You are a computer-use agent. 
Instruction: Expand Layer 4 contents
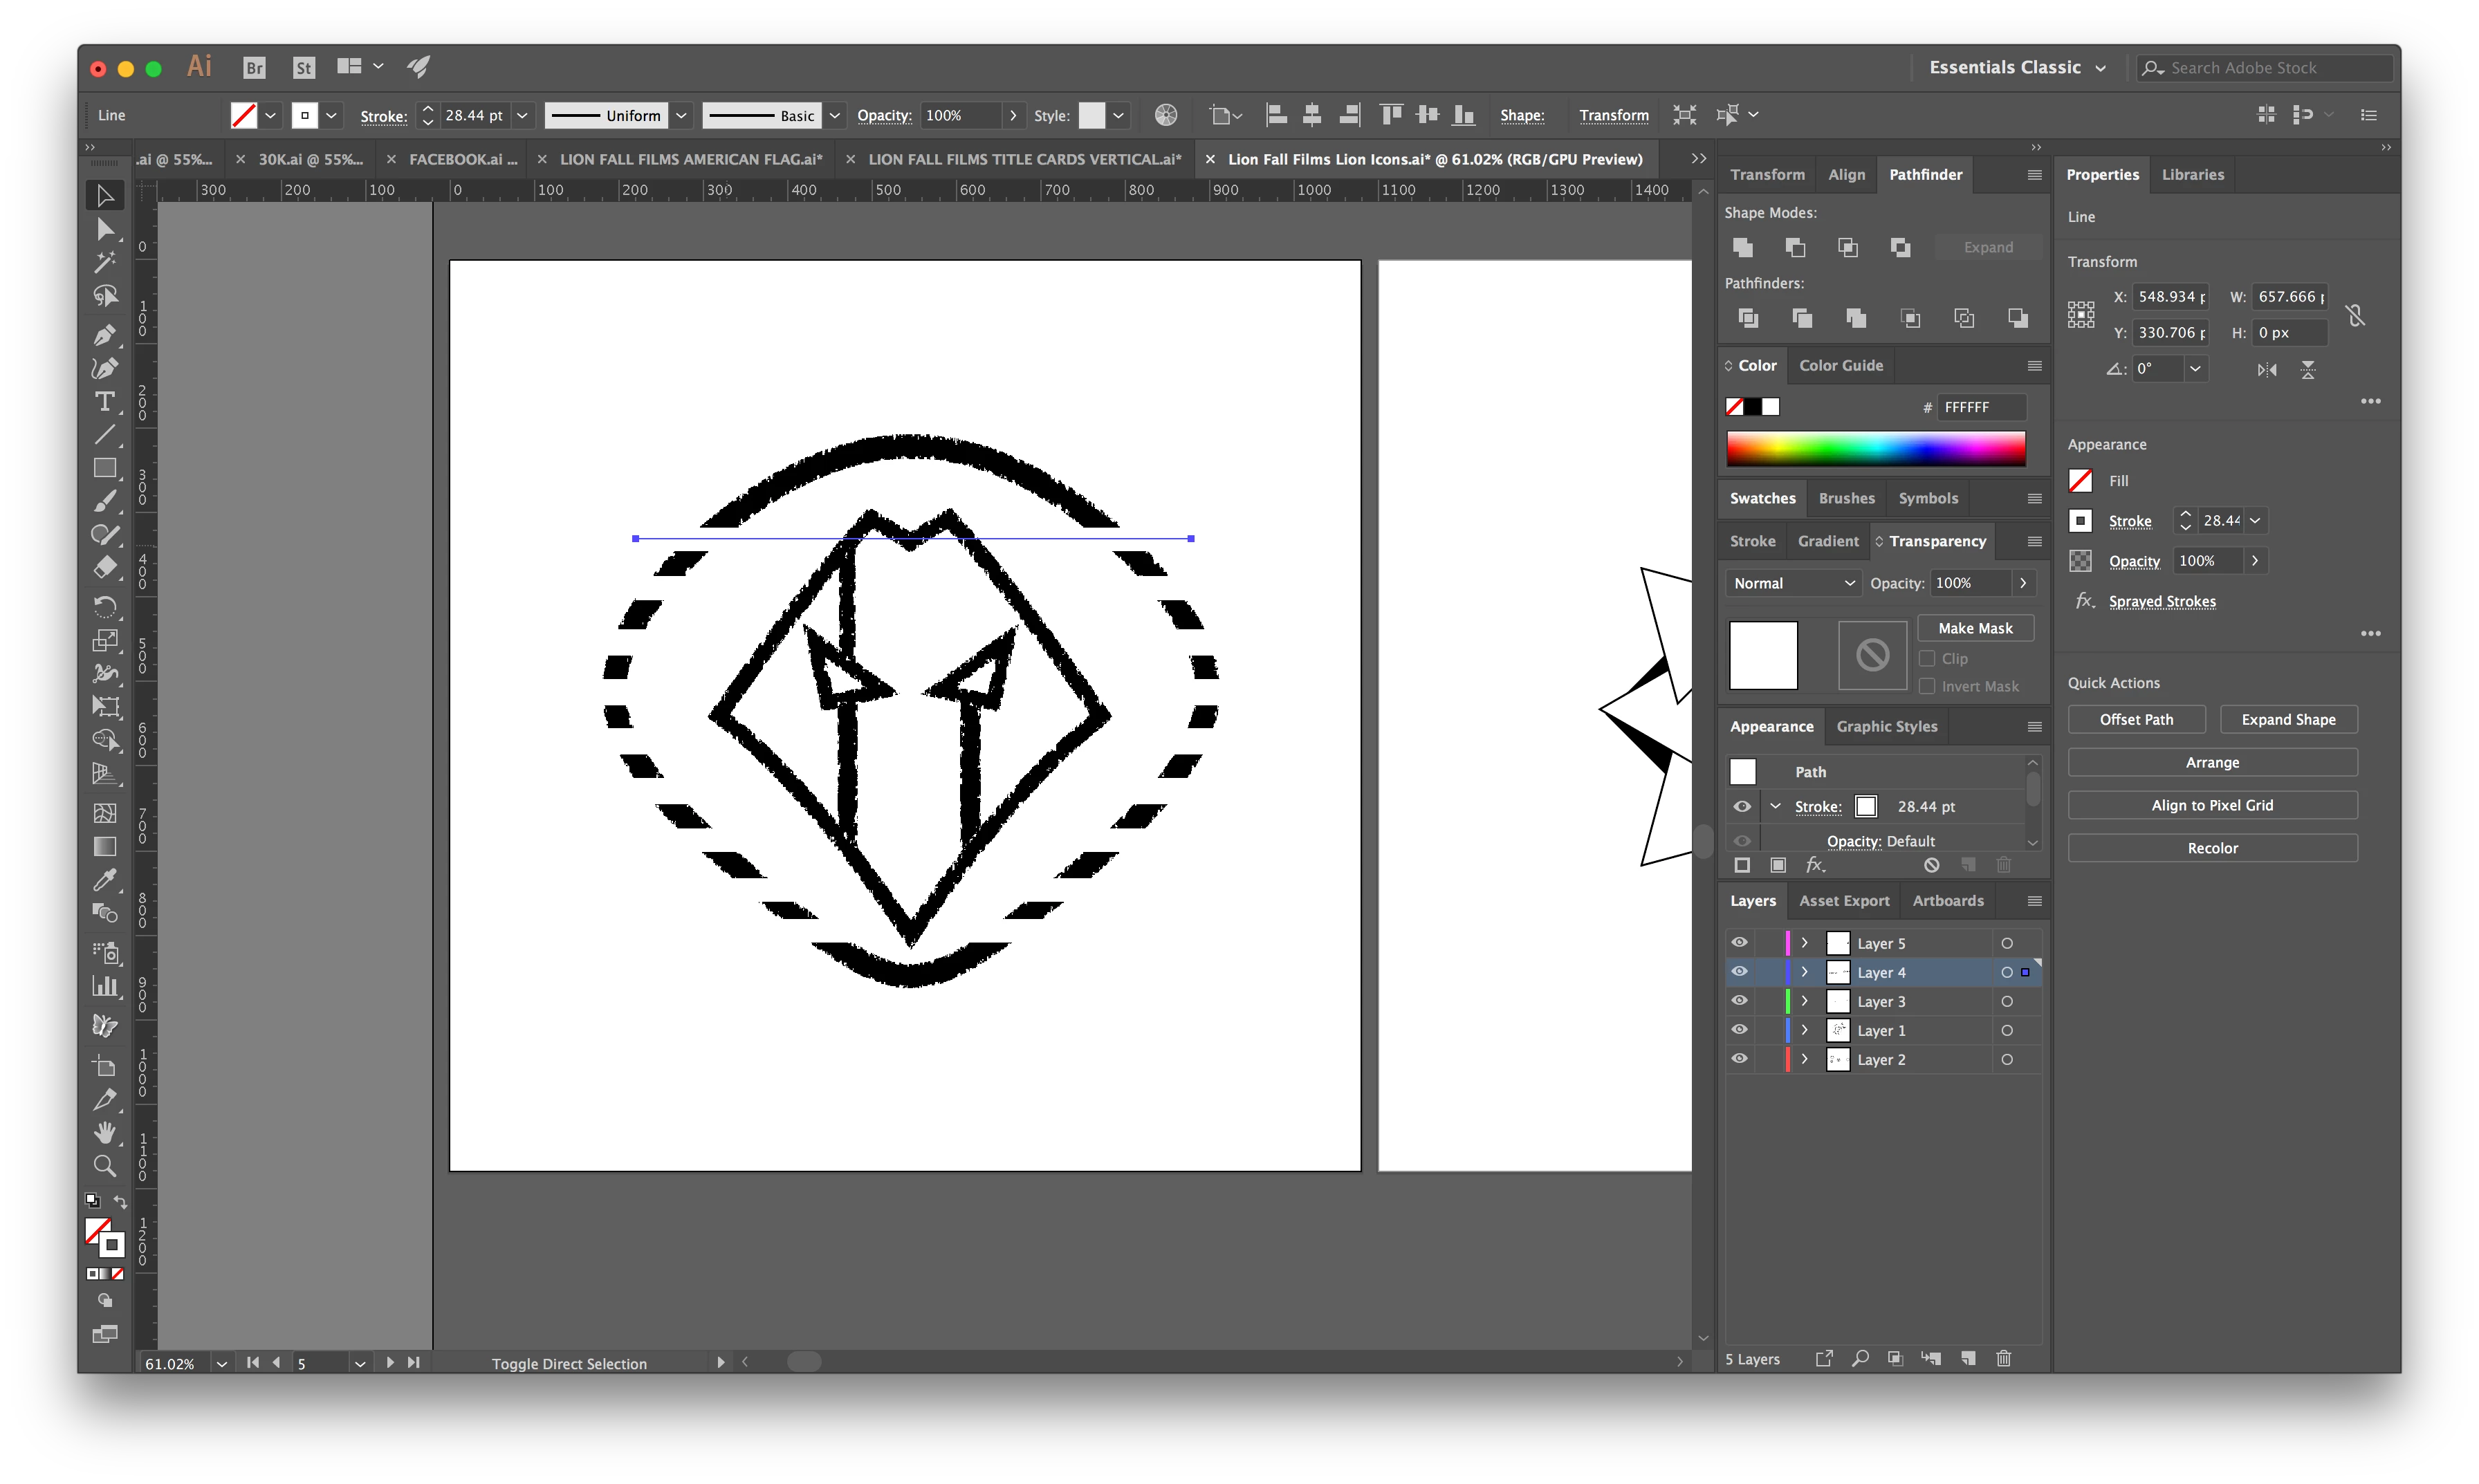pyautogui.click(x=1805, y=972)
